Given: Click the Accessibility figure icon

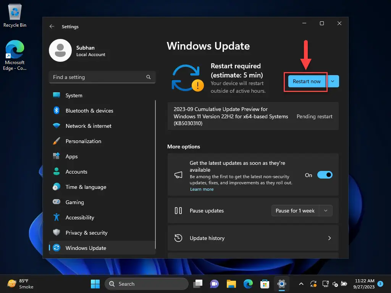Looking at the screenshot, I should (x=57, y=217).
